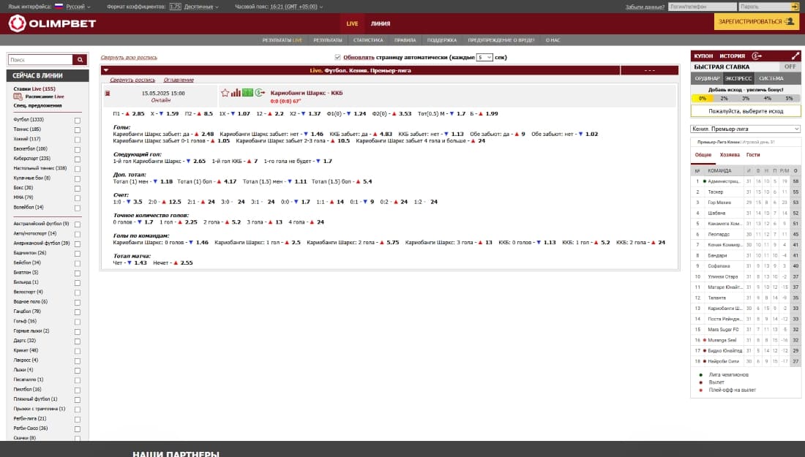Open the refresh interval seconds dropdown
The image size is (805, 457).
click(x=484, y=58)
